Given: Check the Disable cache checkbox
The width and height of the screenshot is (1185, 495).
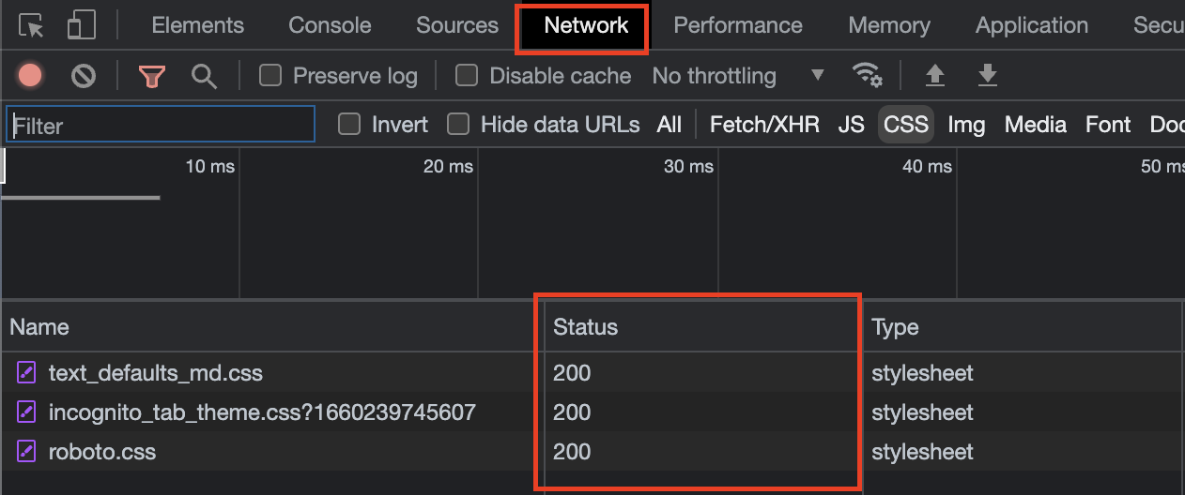Looking at the screenshot, I should coord(467,75).
